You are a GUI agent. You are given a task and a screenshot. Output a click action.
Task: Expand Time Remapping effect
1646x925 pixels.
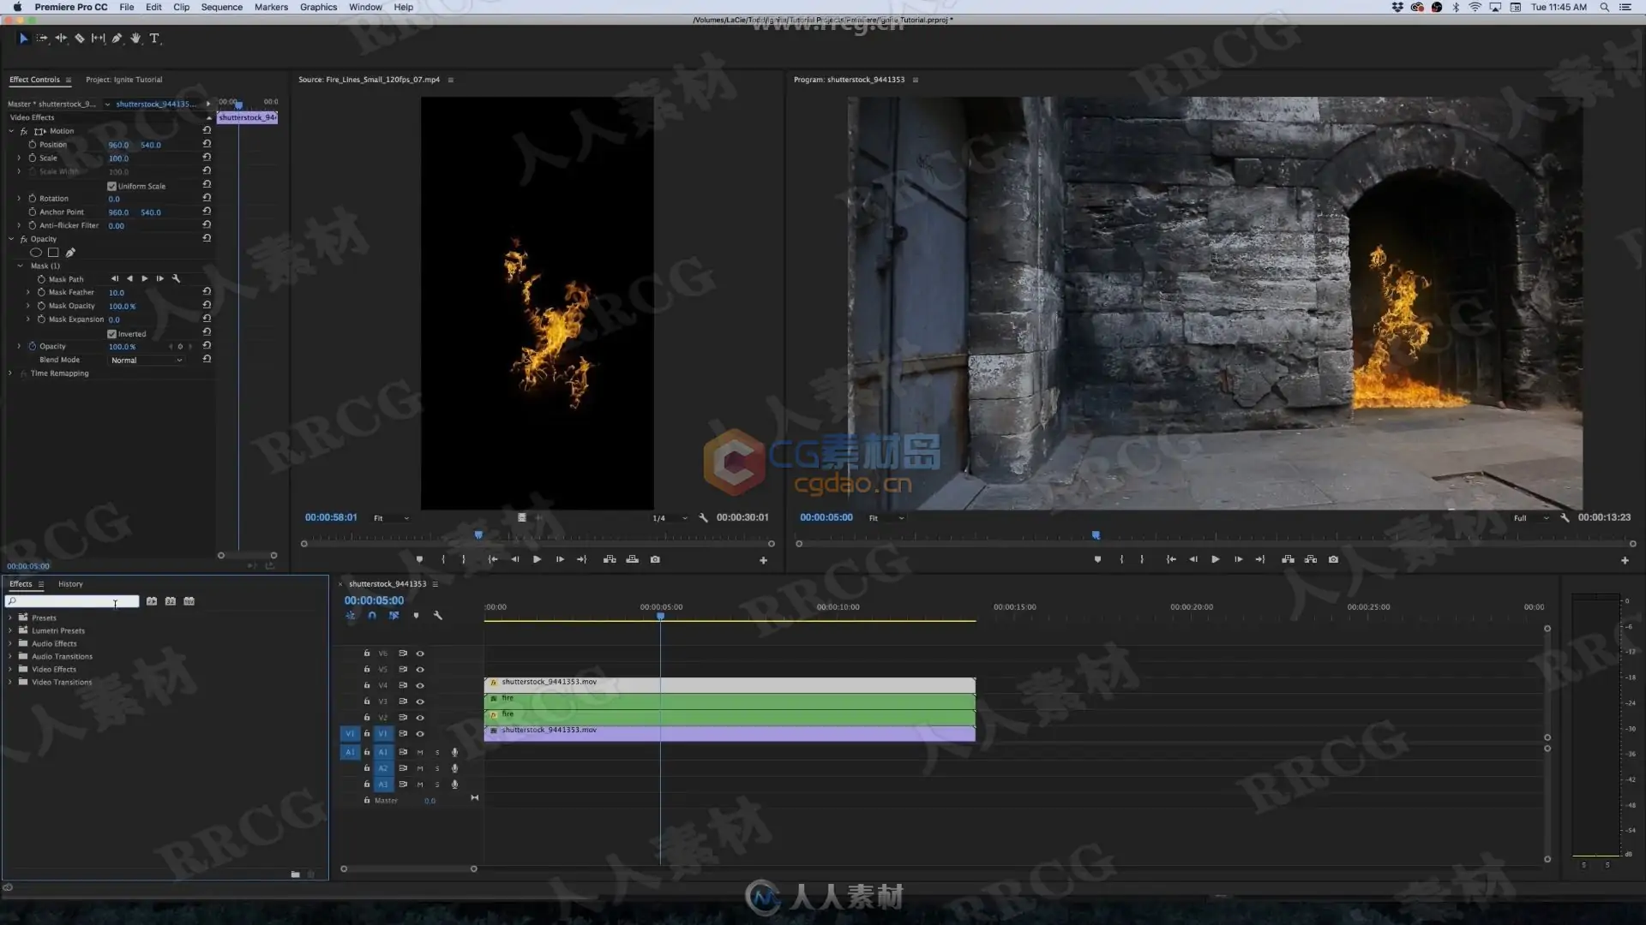click(10, 373)
